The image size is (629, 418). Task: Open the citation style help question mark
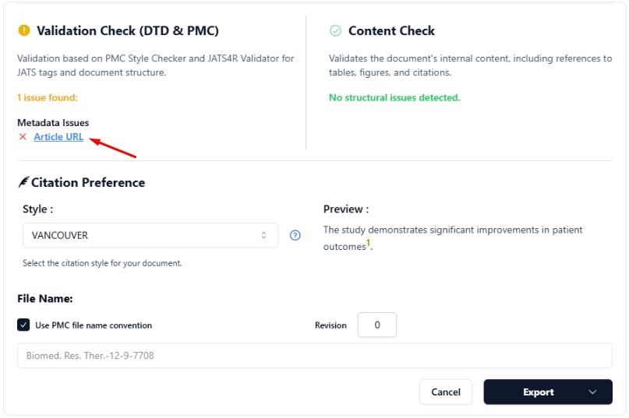point(295,235)
